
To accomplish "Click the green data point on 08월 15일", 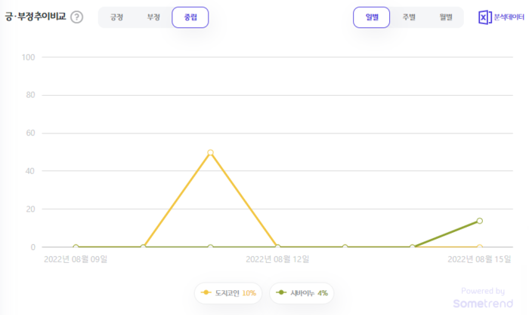I will 479,221.
